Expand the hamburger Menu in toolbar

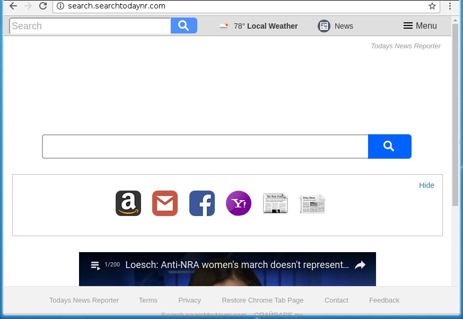click(420, 26)
